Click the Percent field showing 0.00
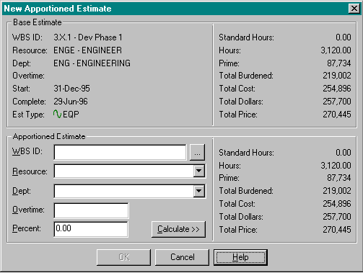 [91, 229]
